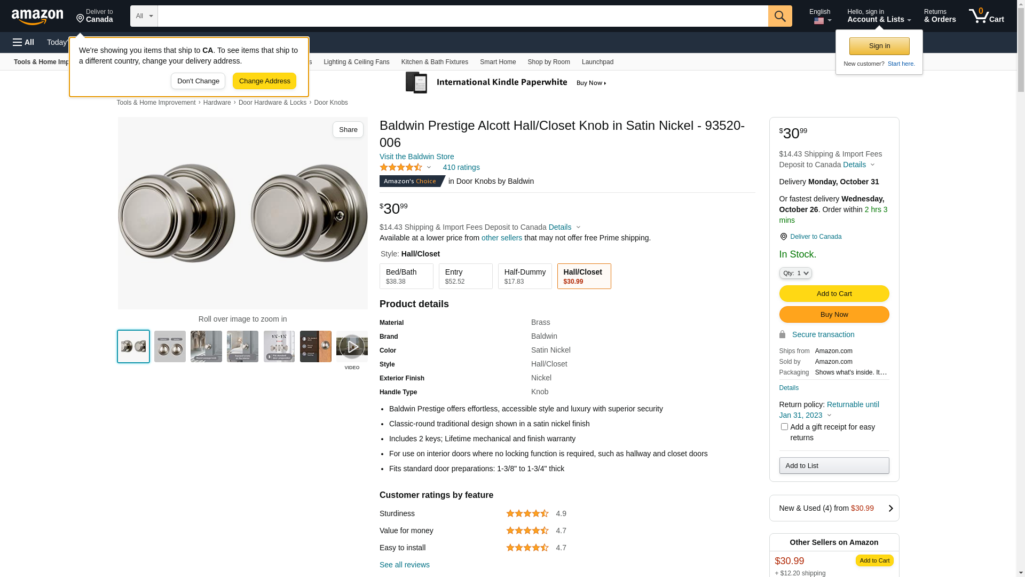Select the Bed/Bath style option

coord(406,276)
